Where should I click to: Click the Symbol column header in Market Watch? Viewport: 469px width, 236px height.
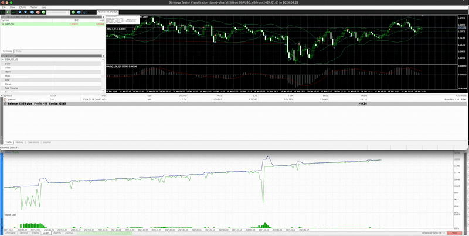point(5,20)
